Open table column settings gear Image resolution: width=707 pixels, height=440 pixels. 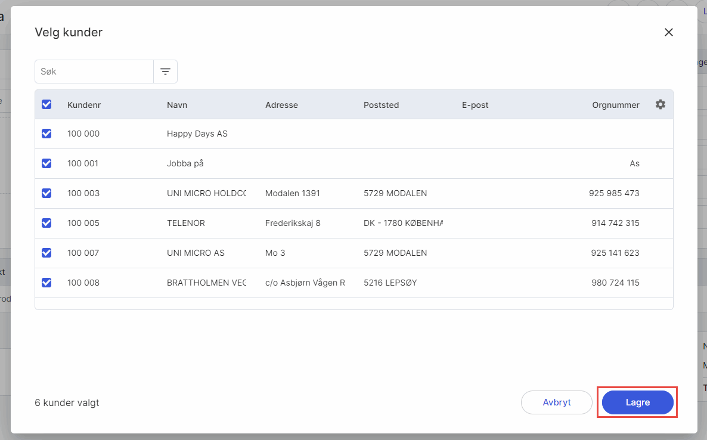(660, 104)
